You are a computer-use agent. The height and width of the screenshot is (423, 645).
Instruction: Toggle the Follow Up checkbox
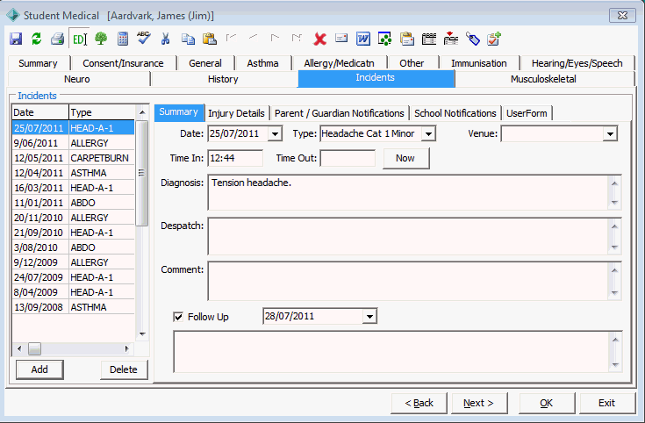coord(178,317)
